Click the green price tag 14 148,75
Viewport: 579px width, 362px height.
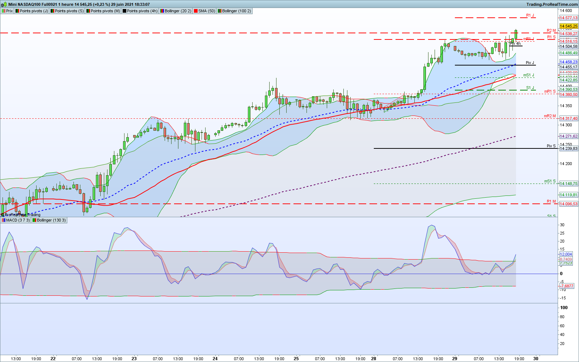pos(569,184)
